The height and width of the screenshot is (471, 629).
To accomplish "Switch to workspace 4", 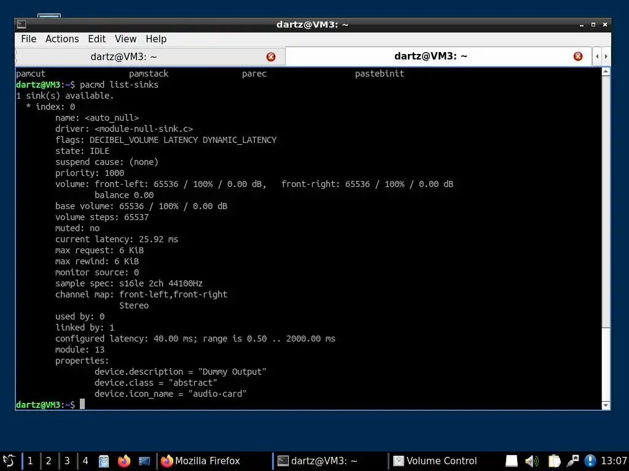I will tap(85, 461).
